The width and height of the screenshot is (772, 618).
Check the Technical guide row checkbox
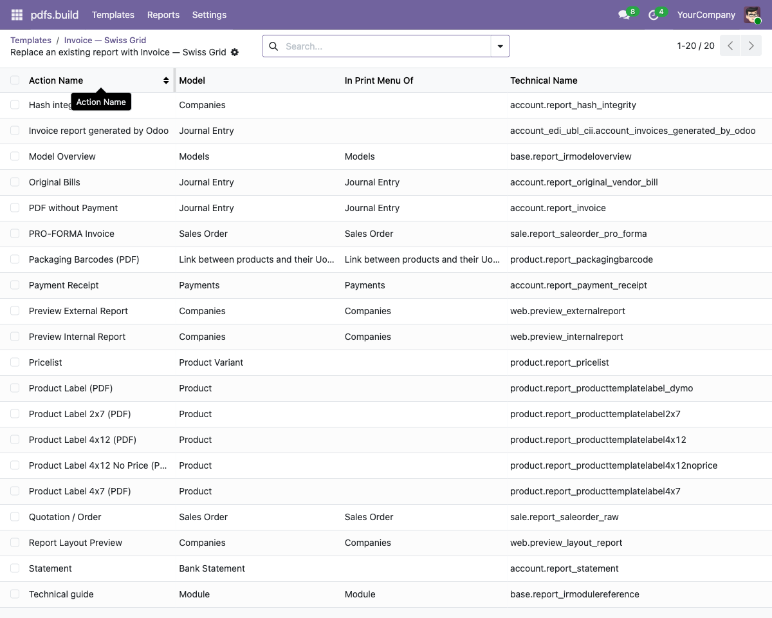click(x=15, y=594)
